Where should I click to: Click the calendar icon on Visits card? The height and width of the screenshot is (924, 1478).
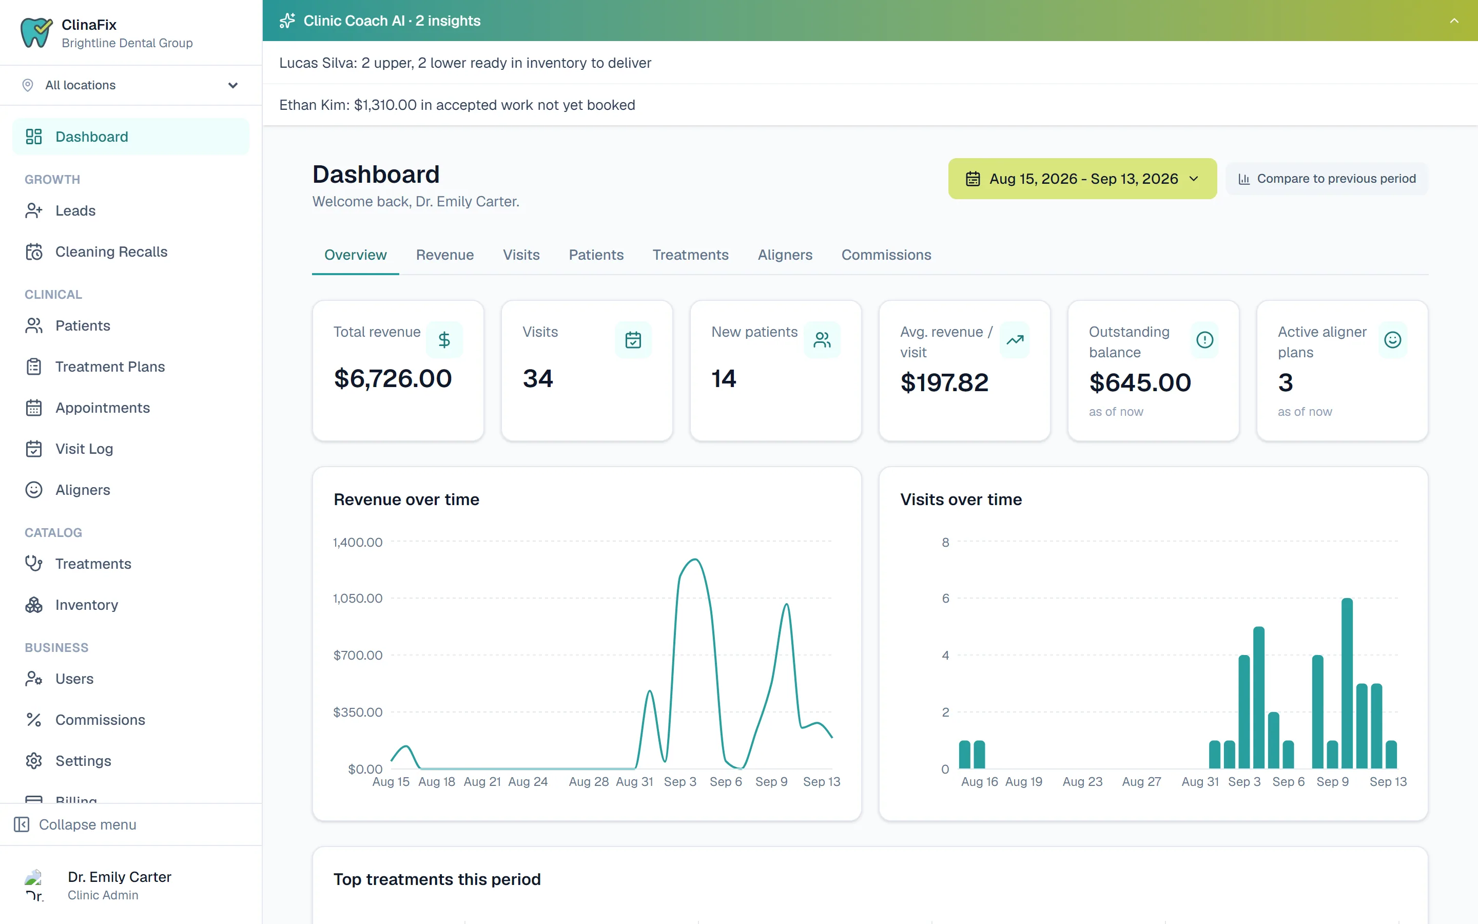[633, 340]
